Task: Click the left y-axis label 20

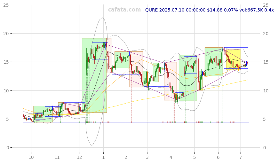Action: [6, 33]
